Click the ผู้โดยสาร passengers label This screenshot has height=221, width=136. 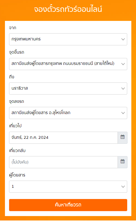[17, 175]
